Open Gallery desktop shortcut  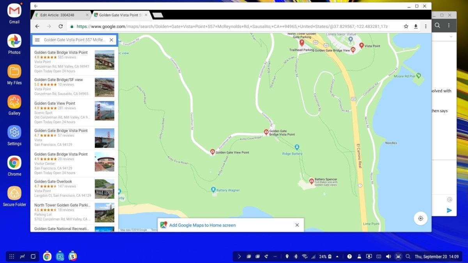click(14, 104)
